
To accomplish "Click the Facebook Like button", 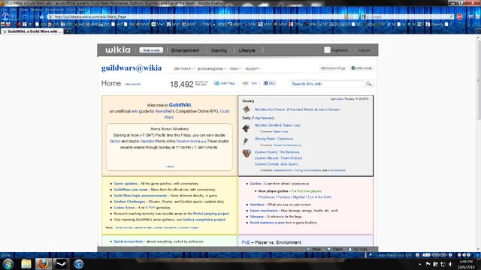I will (269, 83).
